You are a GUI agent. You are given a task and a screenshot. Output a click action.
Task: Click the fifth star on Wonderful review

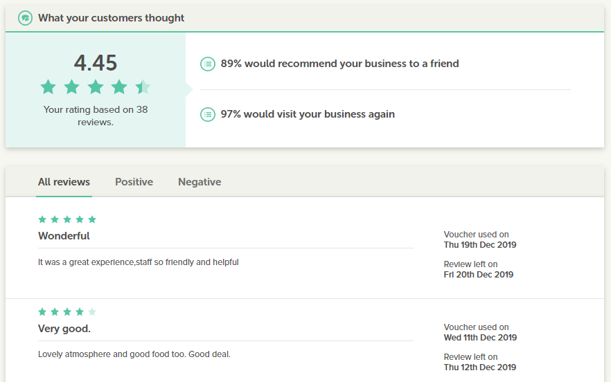[92, 219]
